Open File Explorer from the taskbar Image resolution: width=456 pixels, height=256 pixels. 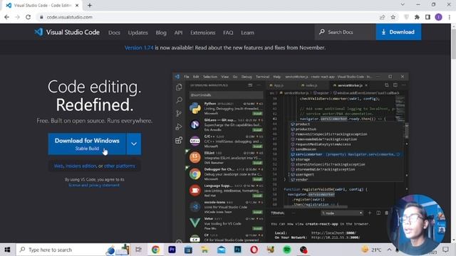point(204,250)
